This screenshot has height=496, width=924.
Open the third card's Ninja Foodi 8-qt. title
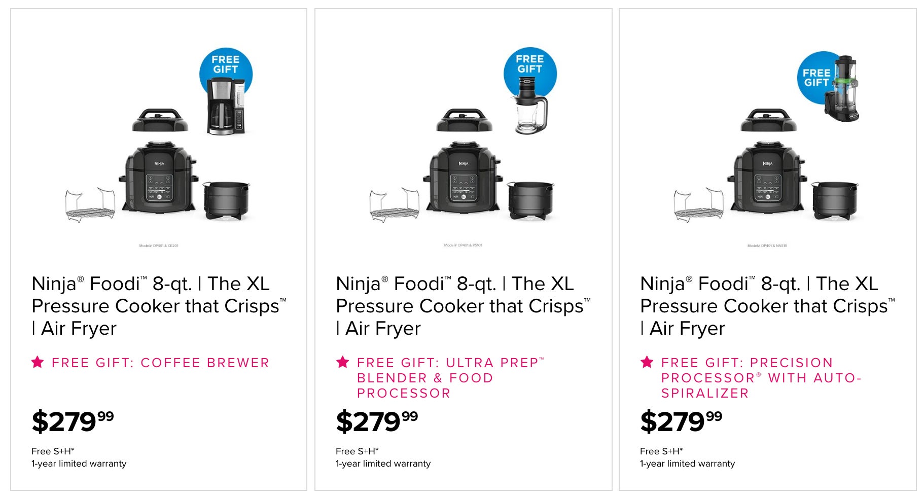(x=767, y=306)
